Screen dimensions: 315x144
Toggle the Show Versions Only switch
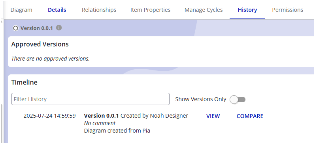pos(238,100)
